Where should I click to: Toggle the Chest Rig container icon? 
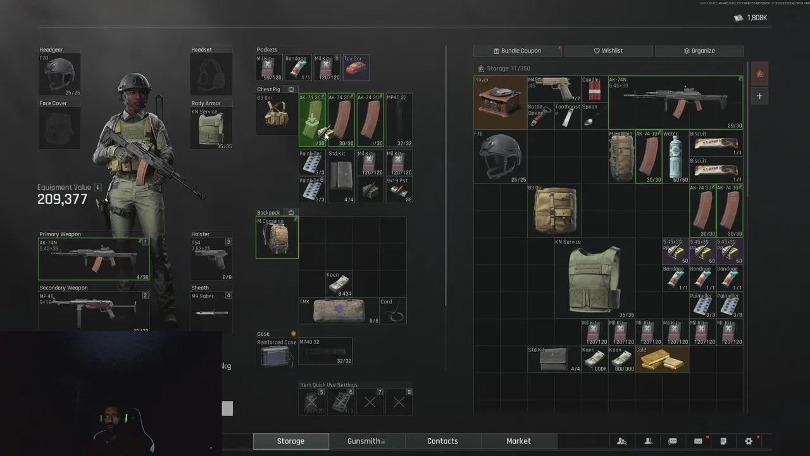pos(290,89)
